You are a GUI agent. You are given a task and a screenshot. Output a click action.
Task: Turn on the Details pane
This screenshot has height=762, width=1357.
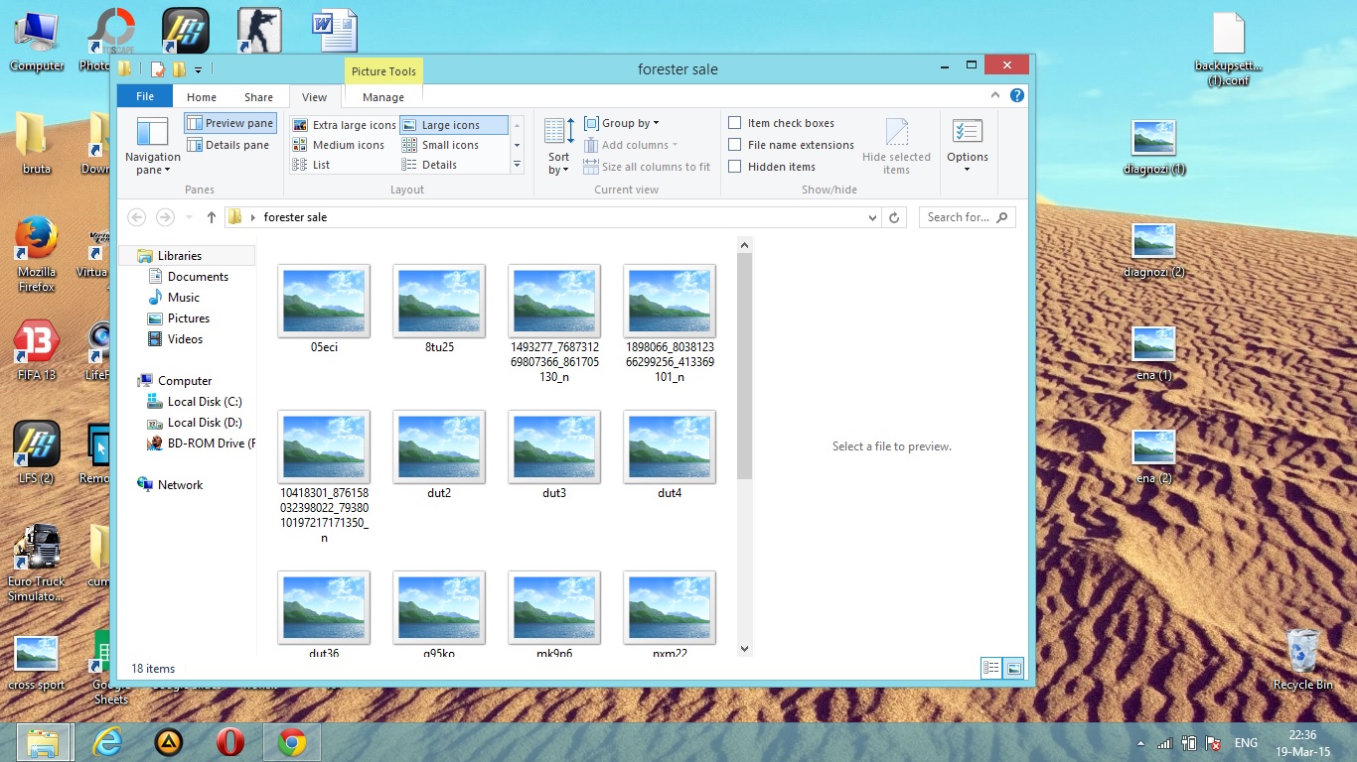[228, 145]
